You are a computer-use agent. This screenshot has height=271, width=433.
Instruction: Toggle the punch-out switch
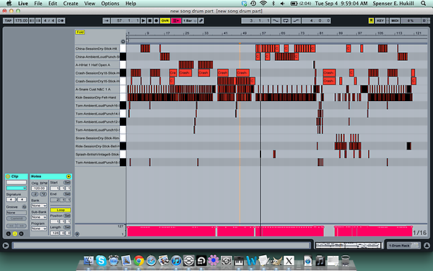(x=296, y=21)
